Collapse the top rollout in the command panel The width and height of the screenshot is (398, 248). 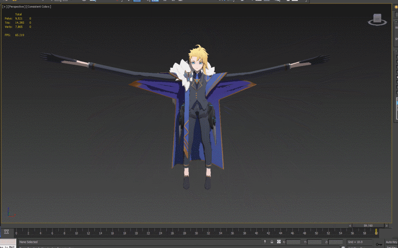tap(396, 22)
